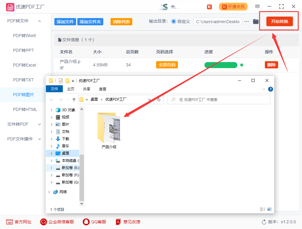Open 企业微信客服 support link
The width and height of the screenshot is (302, 229).
coord(57,222)
